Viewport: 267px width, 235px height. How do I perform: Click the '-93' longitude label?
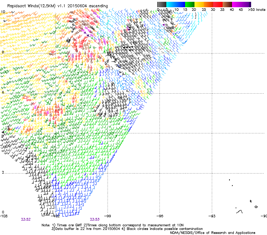[x=212, y=216]
